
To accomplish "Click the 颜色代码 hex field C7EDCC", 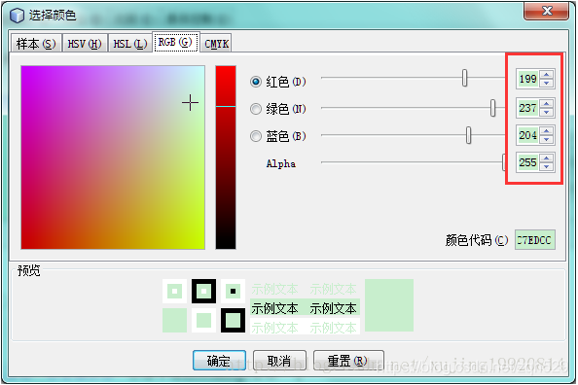I will coord(535,240).
